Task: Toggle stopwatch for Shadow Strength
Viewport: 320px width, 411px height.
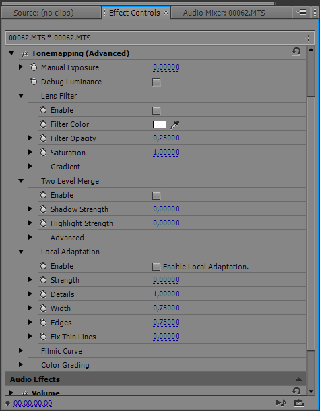Action: click(x=43, y=209)
